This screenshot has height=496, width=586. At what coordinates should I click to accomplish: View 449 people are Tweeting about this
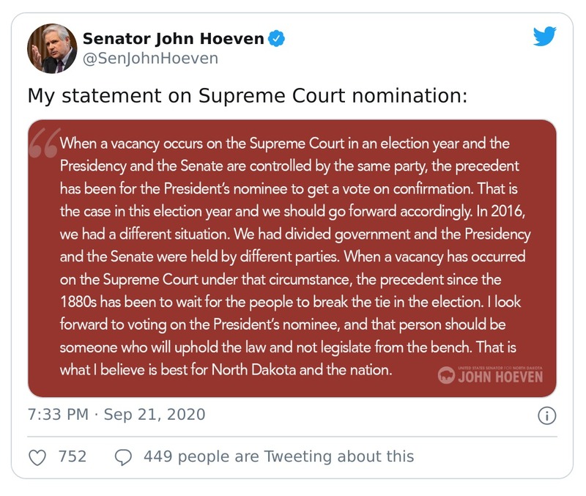[x=278, y=457]
